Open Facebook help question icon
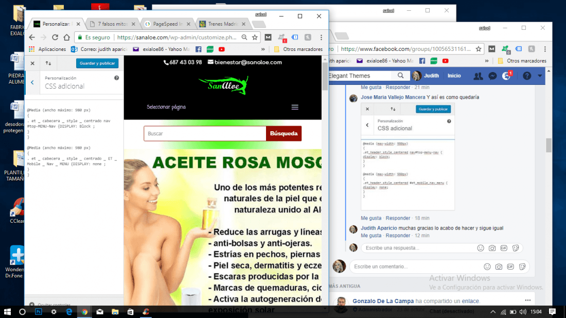Viewport: 566px width, 318px height. pyautogui.click(x=527, y=76)
